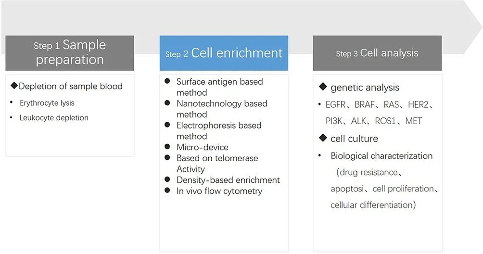The width and height of the screenshot is (483, 254).
Task: Select the blue Step 2 Cell enrichment header
Action: coord(224,53)
